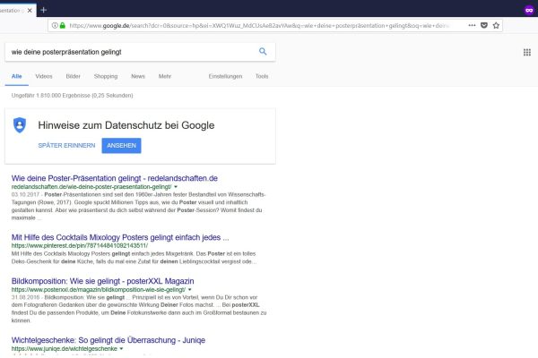Open a new browser tab
Screen dimensions: 538x358
(x=44, y=10)
